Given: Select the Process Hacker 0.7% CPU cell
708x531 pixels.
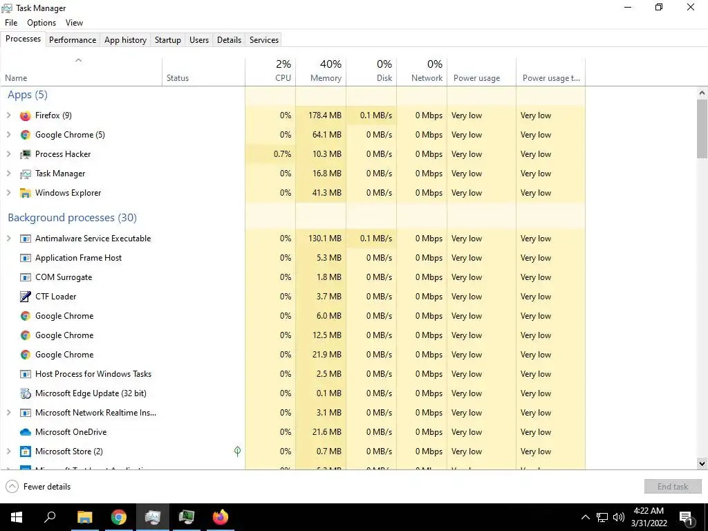Looking at the screenshot, I should click(270, 154).
